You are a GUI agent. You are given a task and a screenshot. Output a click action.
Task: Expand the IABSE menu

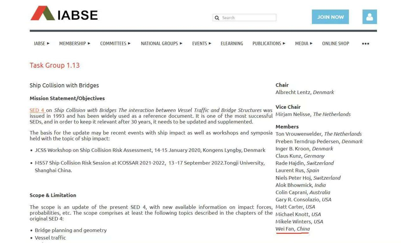[x=41, y=44]
